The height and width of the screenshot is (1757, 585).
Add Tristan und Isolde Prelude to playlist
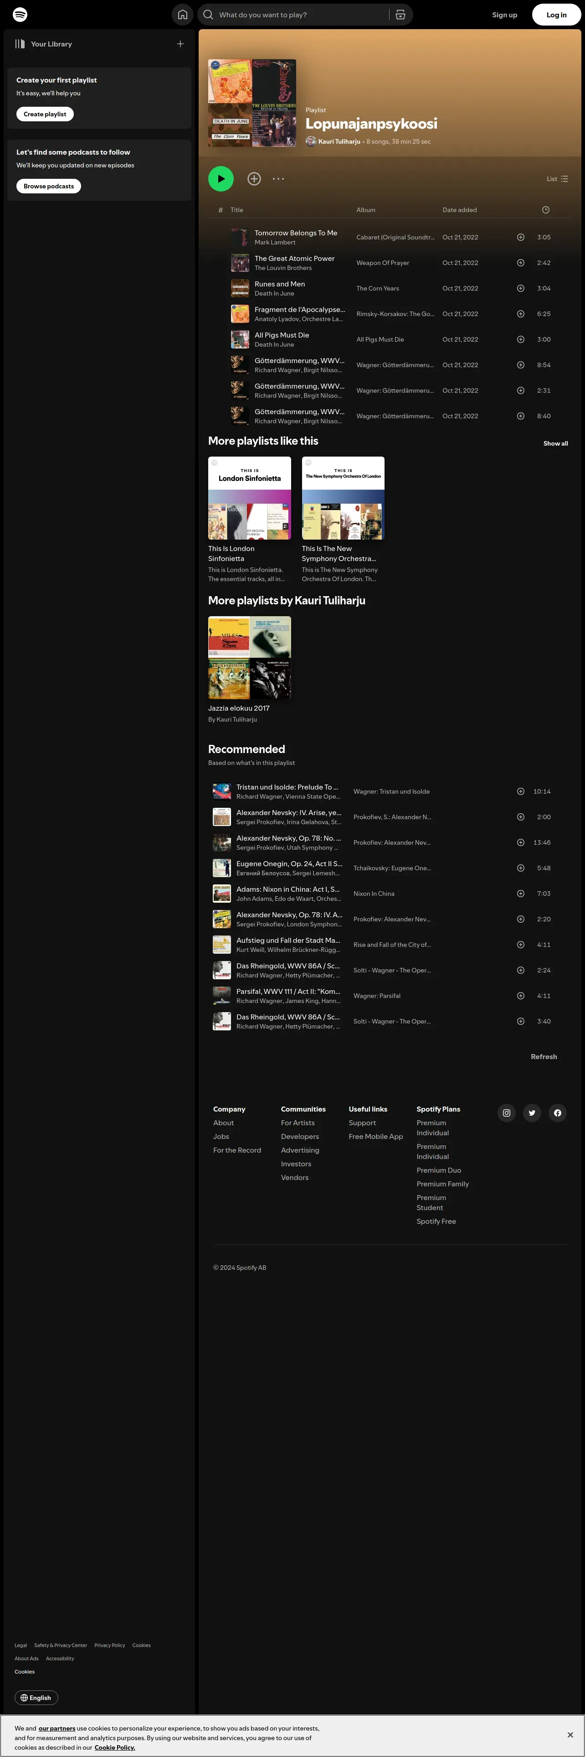tap(520, 791)
